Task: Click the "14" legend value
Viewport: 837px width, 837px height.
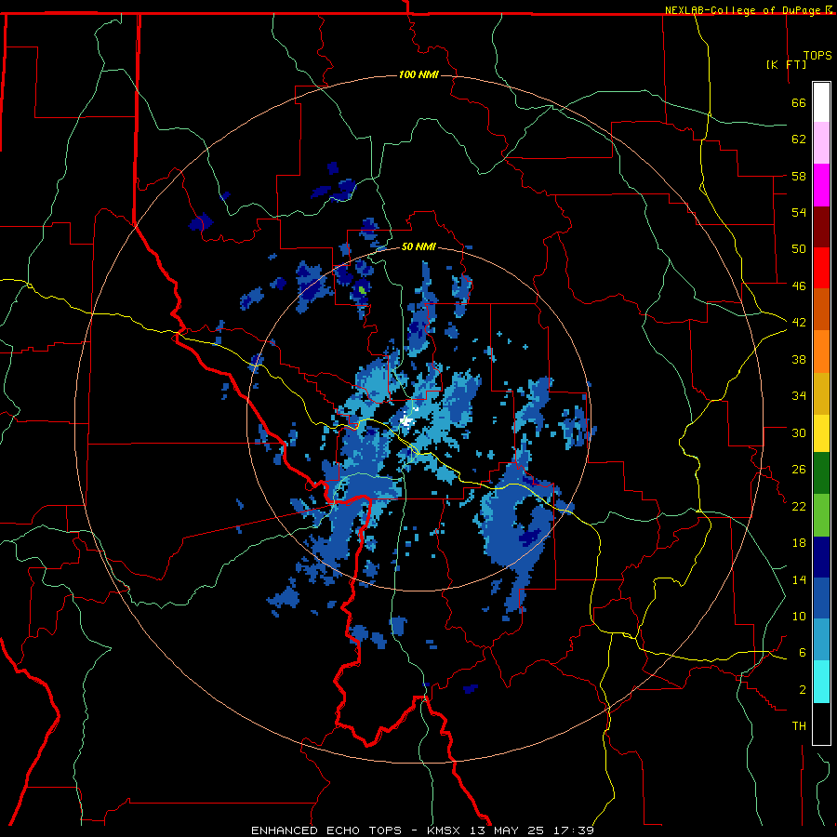Action: (799, 579)
